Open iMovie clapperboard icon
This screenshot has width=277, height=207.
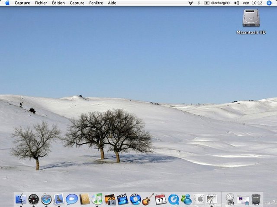[122, 199]
